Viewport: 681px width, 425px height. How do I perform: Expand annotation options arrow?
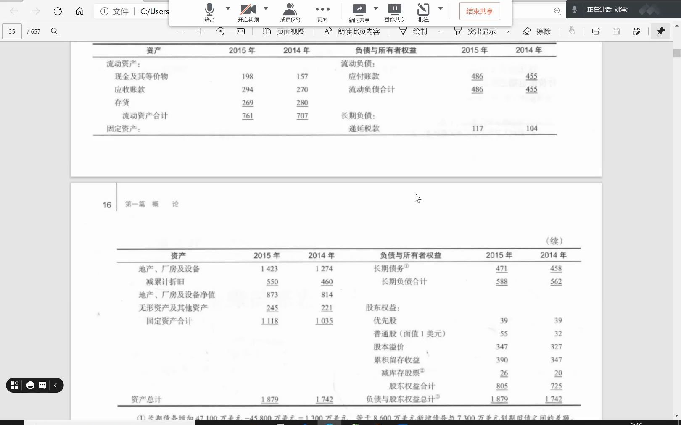(x=441, y=8)
